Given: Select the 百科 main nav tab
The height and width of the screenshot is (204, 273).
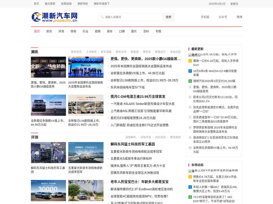Looking at the screenshot, I should pyautogui.click(x=146, y=31).
